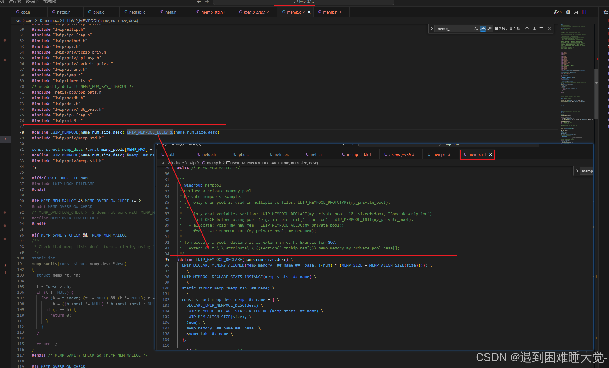Switch to the netifapi.c tab

coord(137,12)
